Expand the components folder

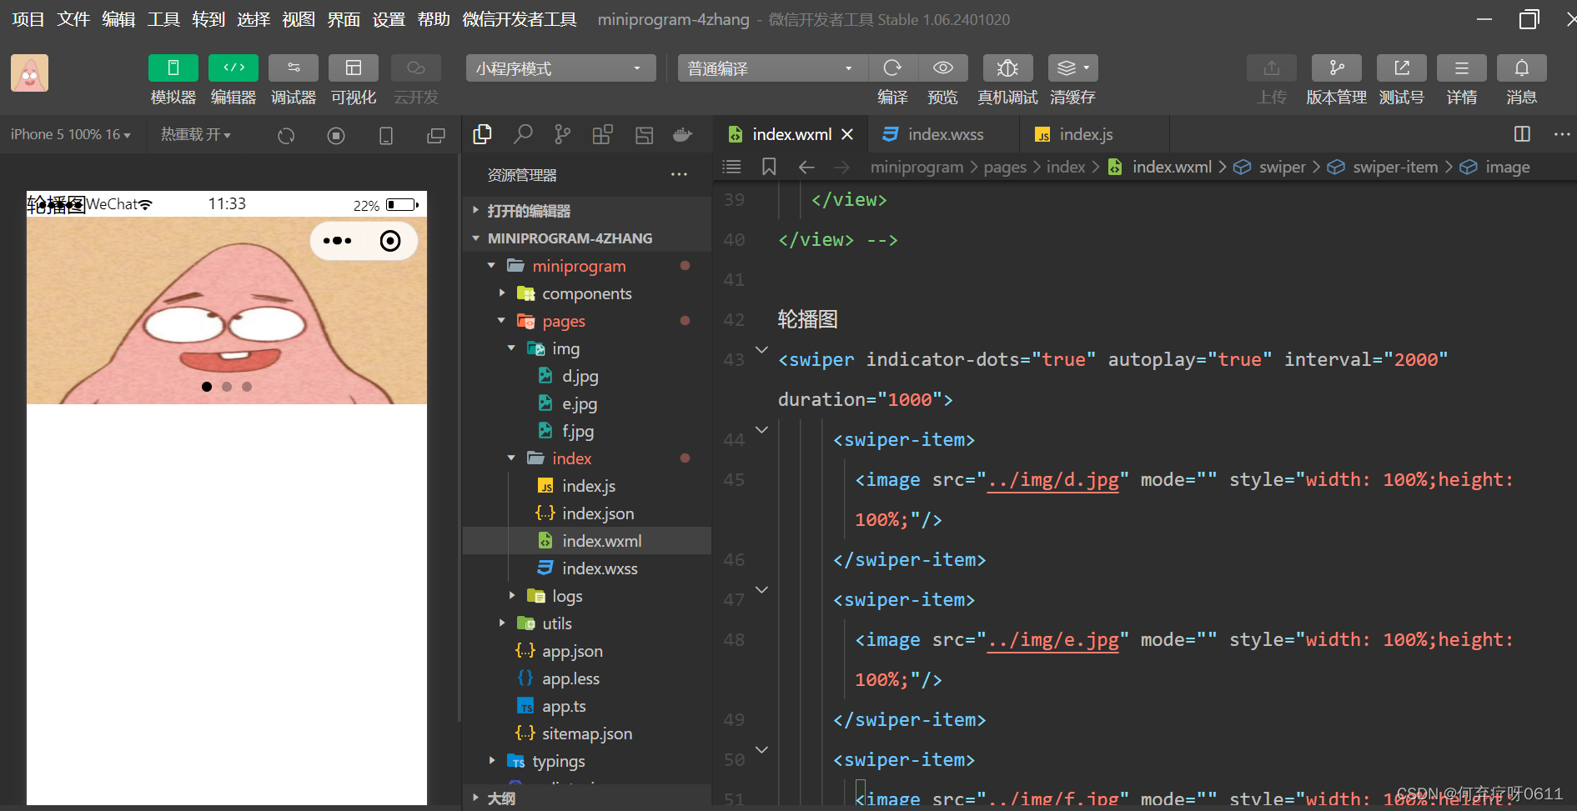(x=502, y=293)
